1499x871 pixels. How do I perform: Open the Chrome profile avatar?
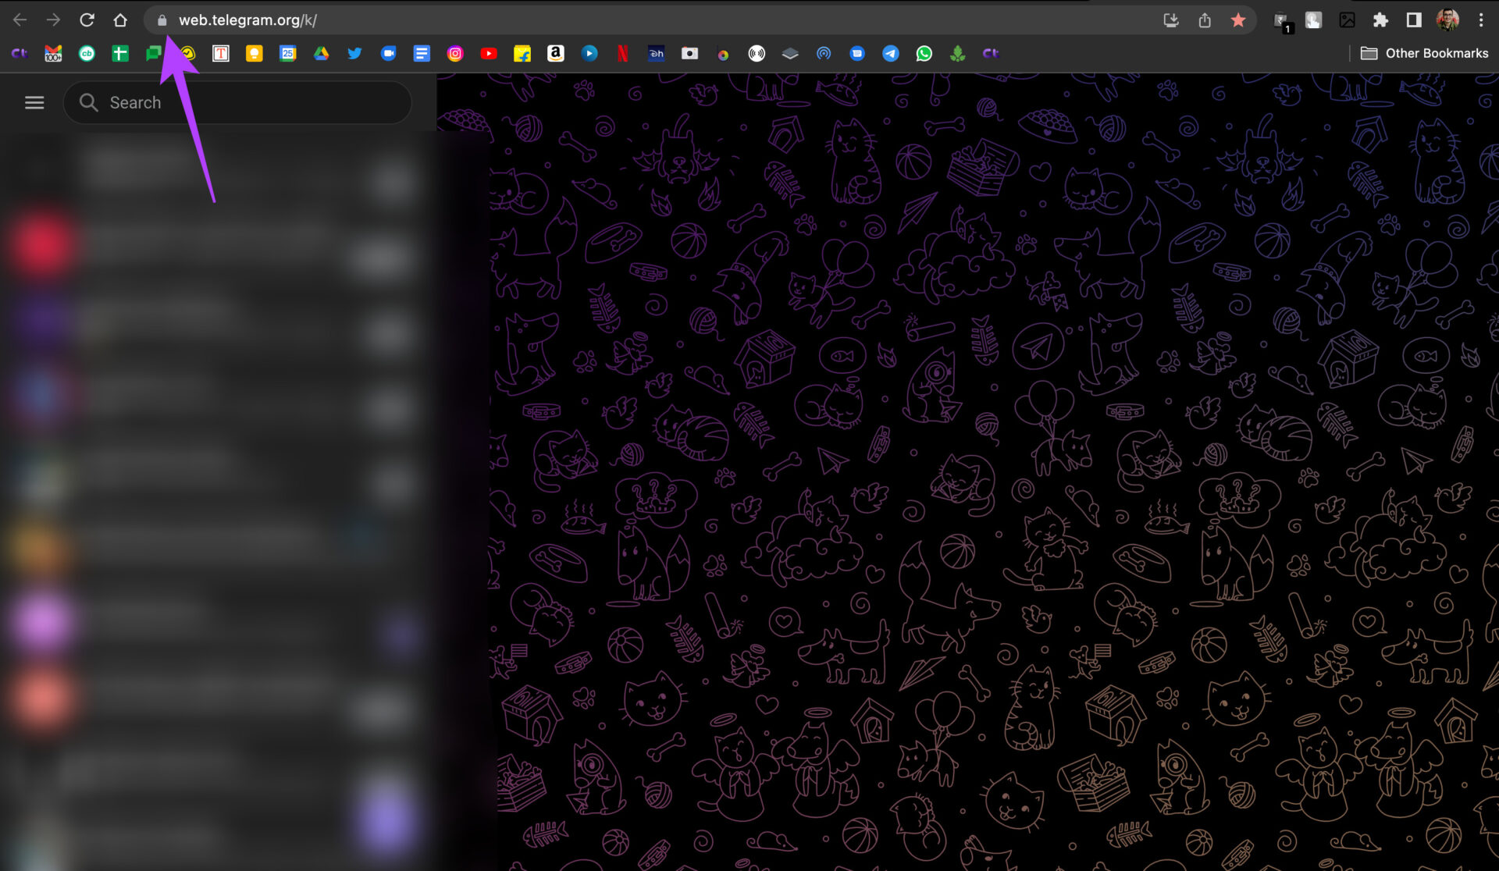coord(1447,20)
